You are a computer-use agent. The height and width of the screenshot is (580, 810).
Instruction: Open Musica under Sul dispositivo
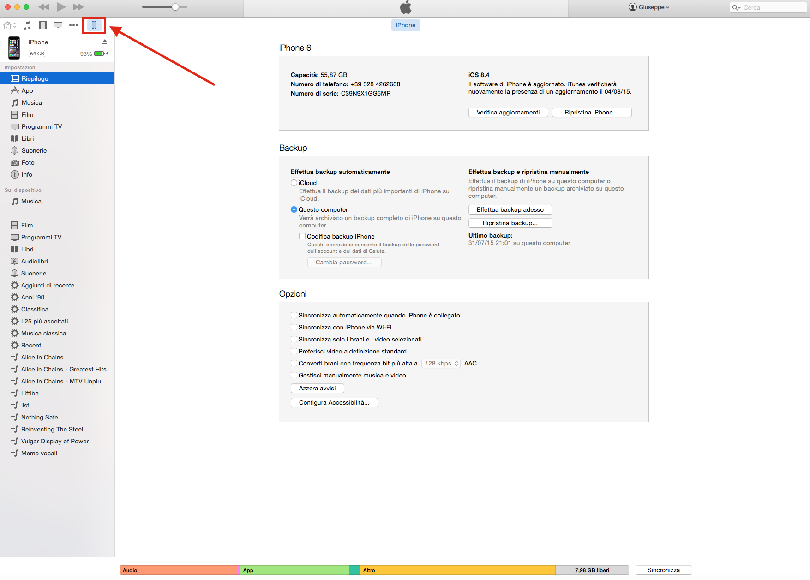coord(57,201)
